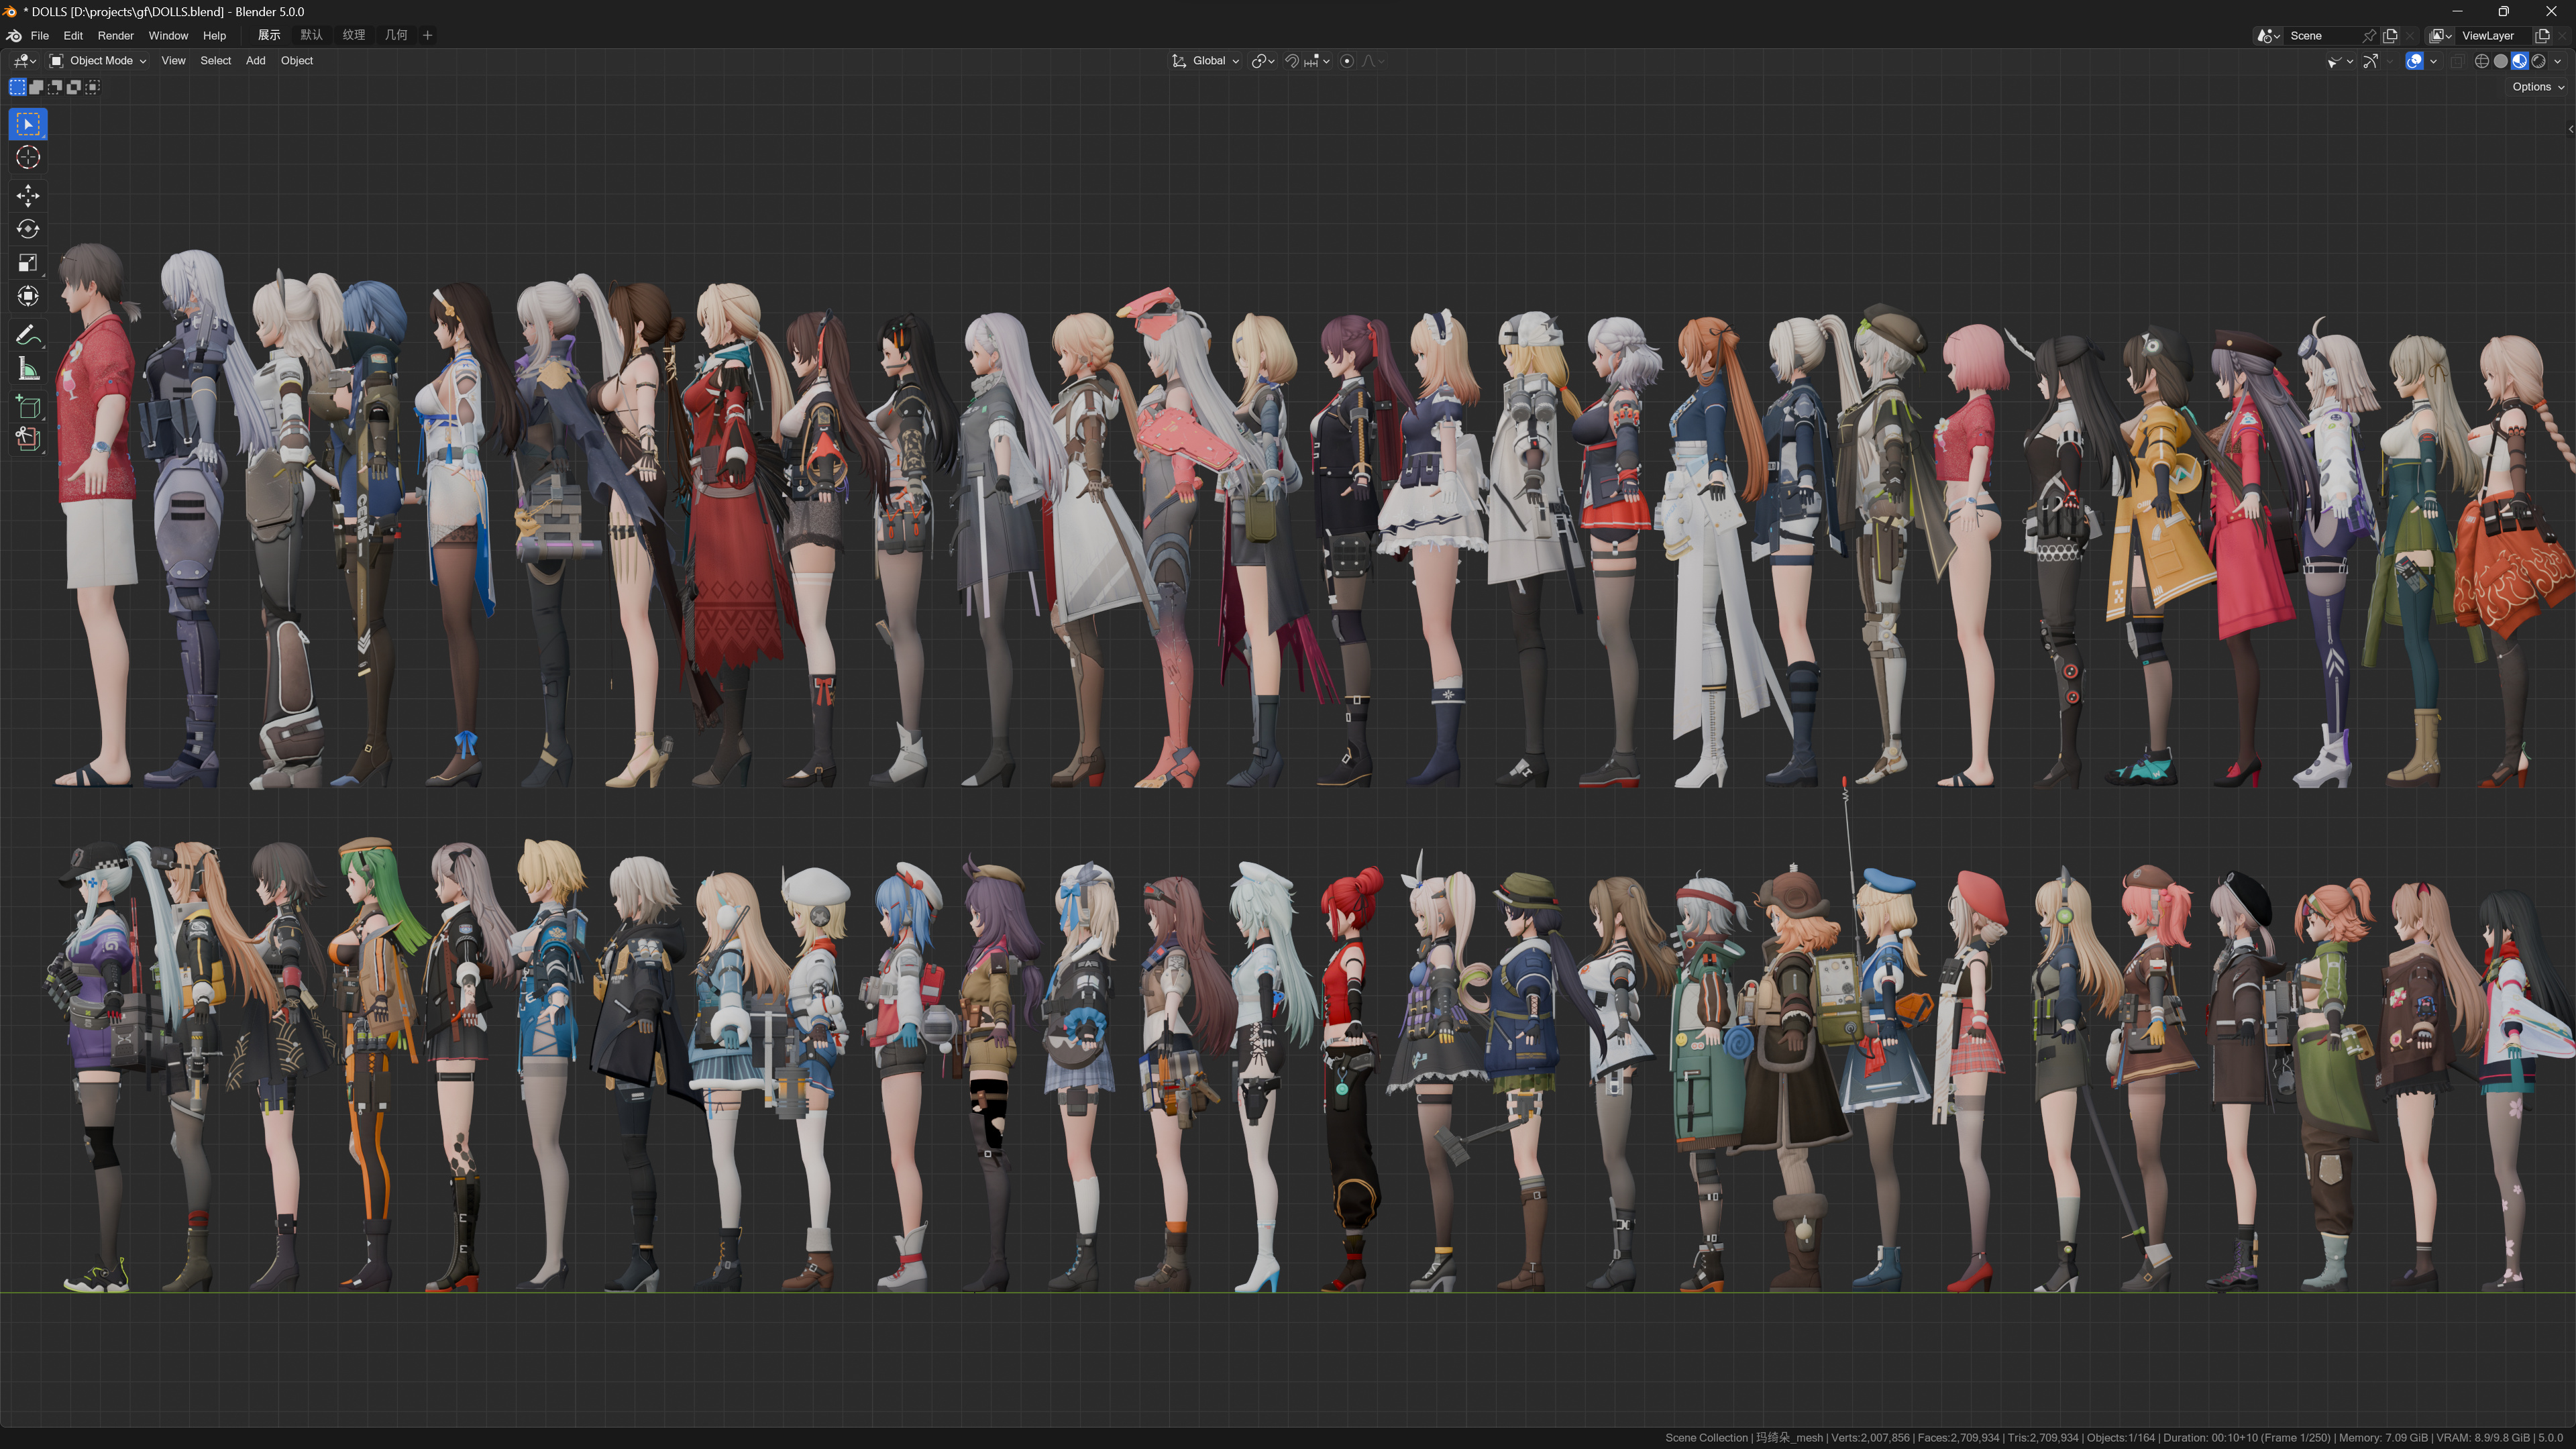Enable proportional editing

coord(1347,61)
